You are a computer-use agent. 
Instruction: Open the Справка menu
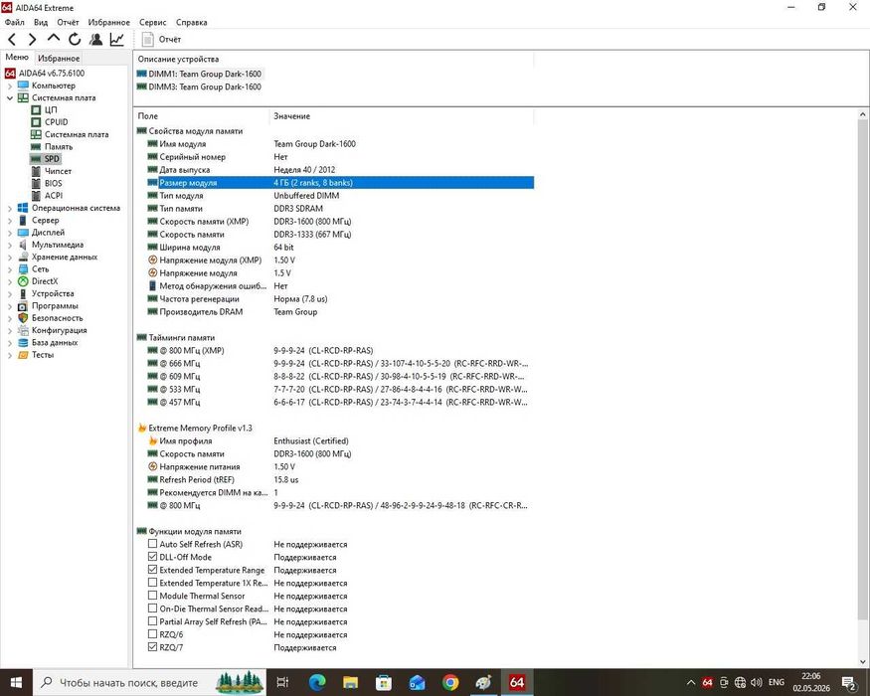(x=192, y=22)
